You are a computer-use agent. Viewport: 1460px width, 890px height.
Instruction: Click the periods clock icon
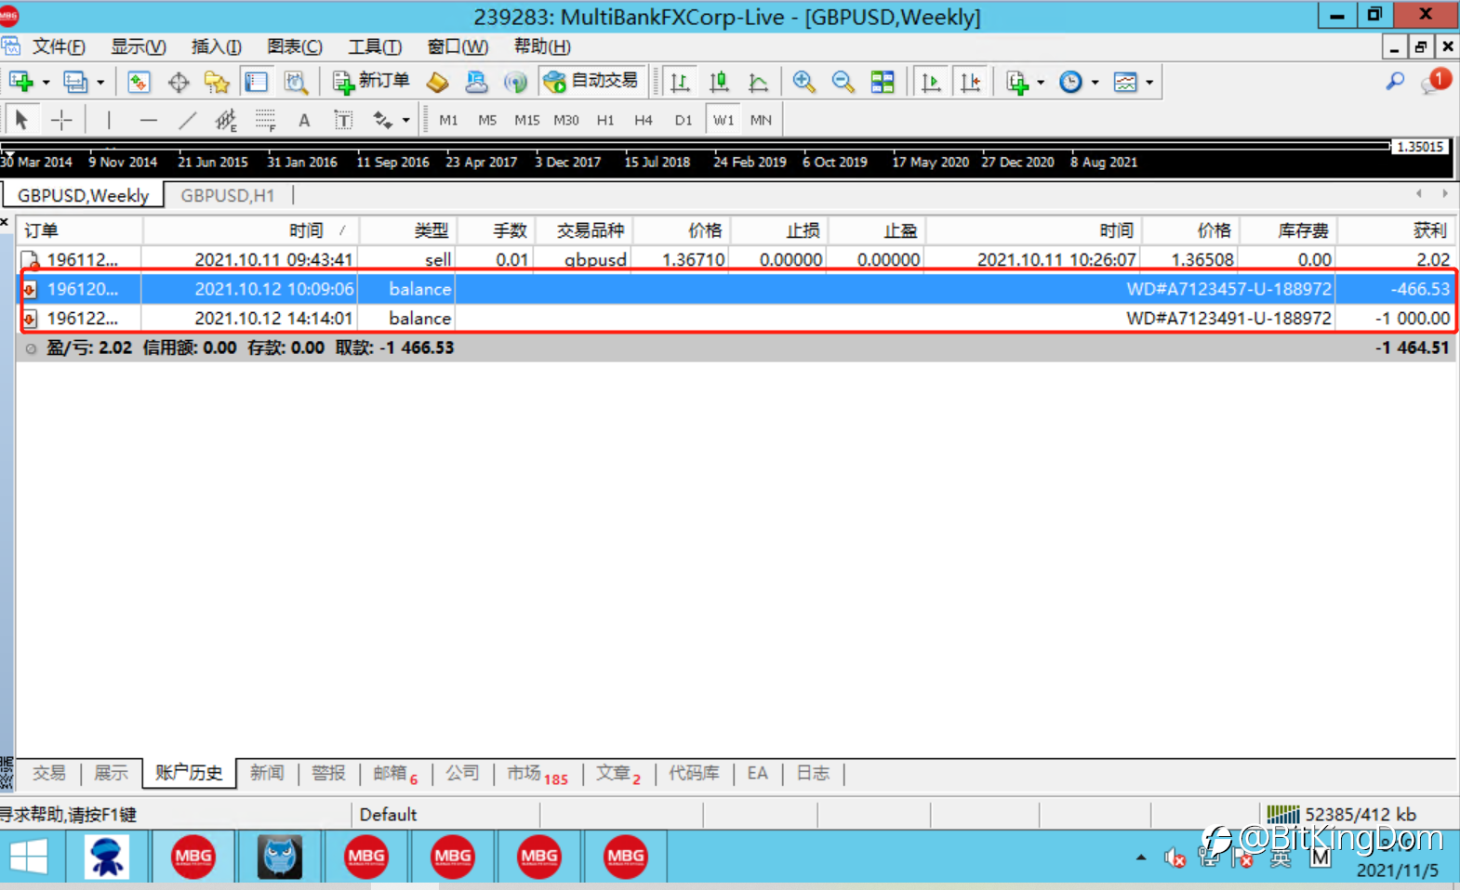[x=1071, y=82]
